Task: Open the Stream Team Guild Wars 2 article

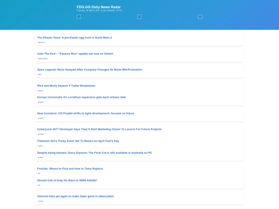Action: pos(74,38)
